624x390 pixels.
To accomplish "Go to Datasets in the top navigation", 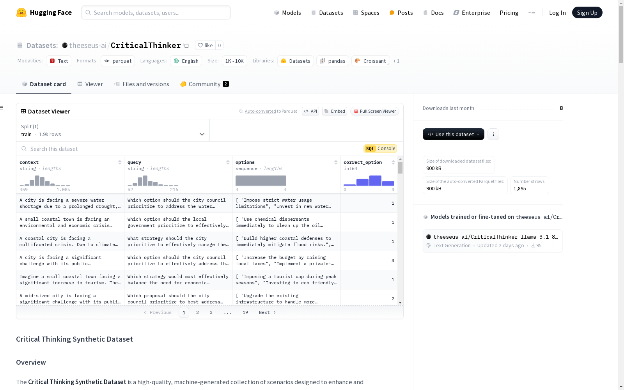I will [327, 12].
